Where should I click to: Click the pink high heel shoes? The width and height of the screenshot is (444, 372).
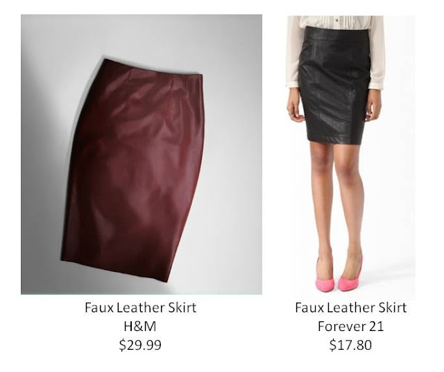coord(339,276)
